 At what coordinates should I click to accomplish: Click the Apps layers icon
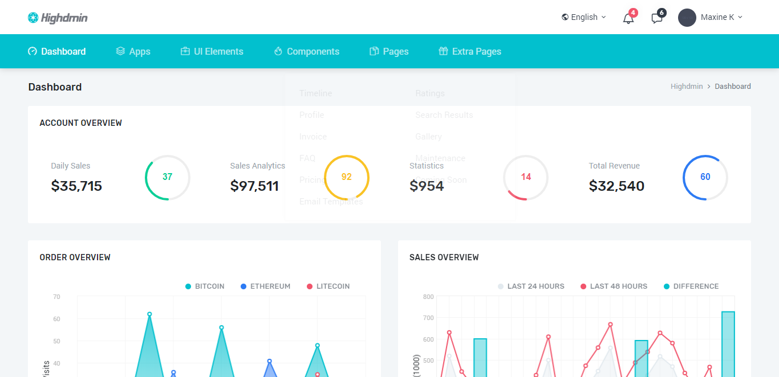(120, 51)
